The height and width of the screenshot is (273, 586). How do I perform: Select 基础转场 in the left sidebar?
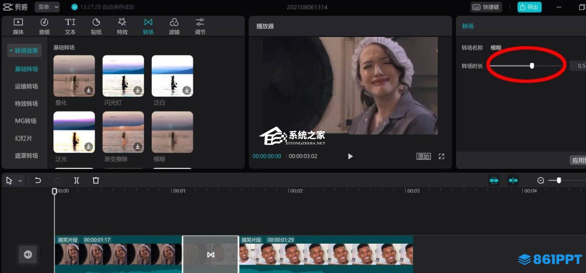(26, 69)
